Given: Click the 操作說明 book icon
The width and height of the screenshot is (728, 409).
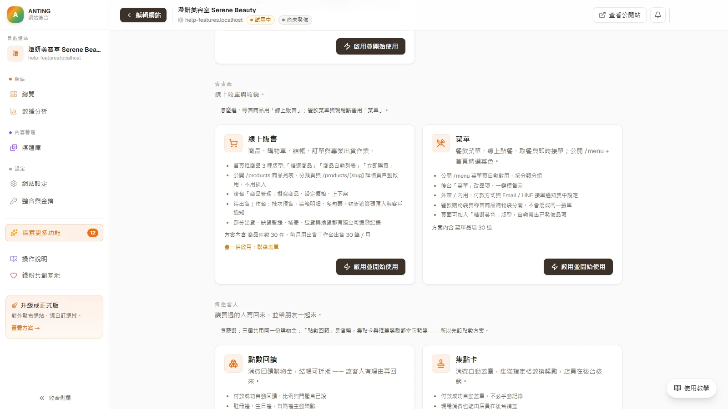Looking at the screenshot, I should [x=14, y=259].
